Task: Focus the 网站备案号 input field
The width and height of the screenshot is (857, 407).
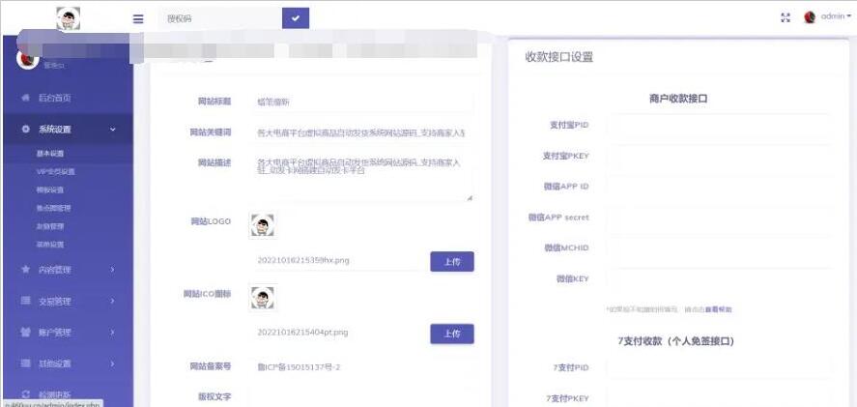Action: [x=361, y=366]
